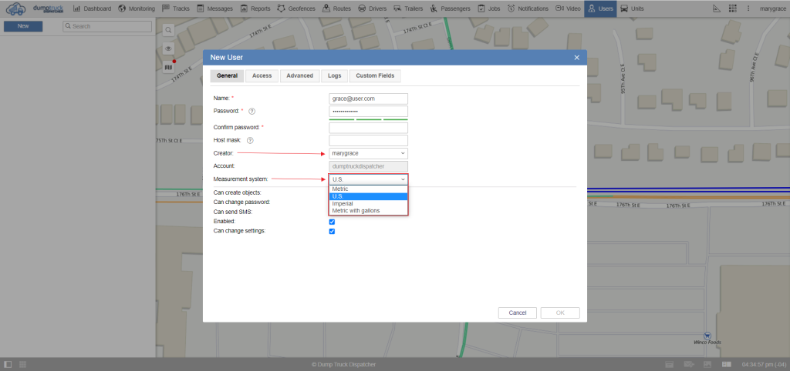Click the Password help question icon

click(252, 112)
